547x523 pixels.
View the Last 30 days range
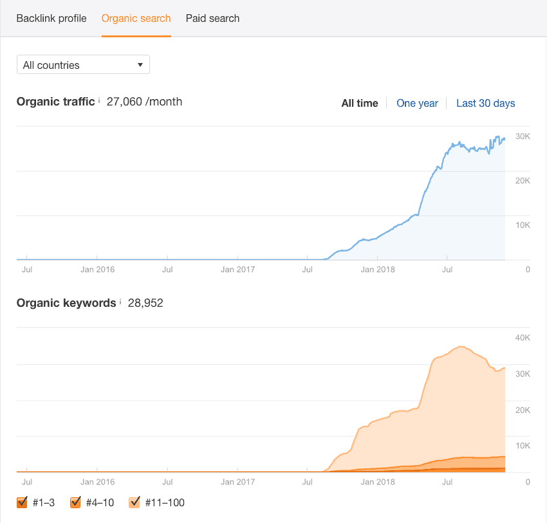click(x=485, y=103)
